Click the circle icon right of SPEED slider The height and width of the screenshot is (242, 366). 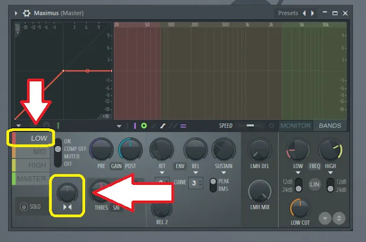coord(271,126)
